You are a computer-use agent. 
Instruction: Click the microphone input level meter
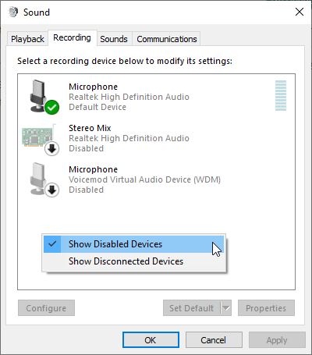(x=281, y=95)
